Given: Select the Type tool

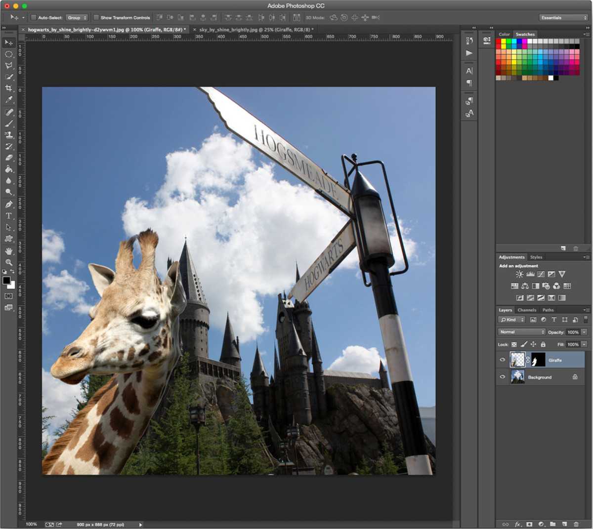Looking at the screenshot, I should (x=9, y=215).
